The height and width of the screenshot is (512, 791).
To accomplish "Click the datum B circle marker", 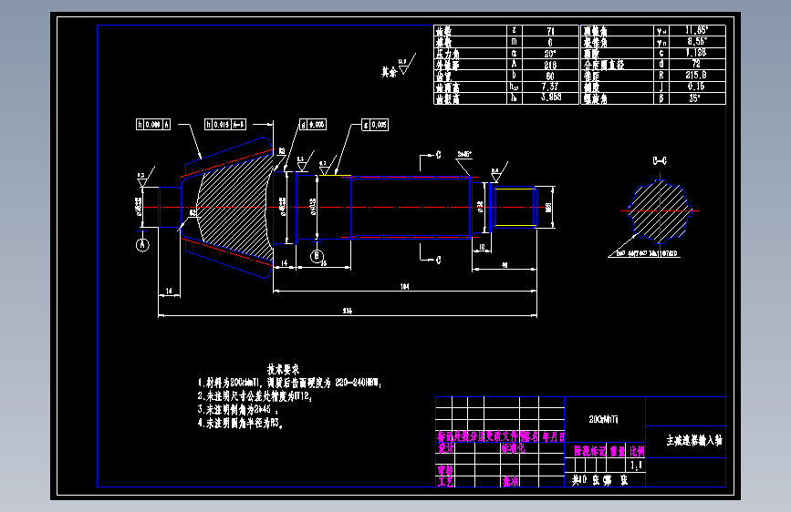I will tap(317, 256).
